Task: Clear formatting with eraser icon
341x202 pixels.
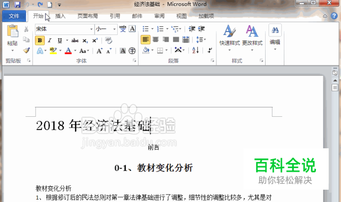Action: pos(108,40)
